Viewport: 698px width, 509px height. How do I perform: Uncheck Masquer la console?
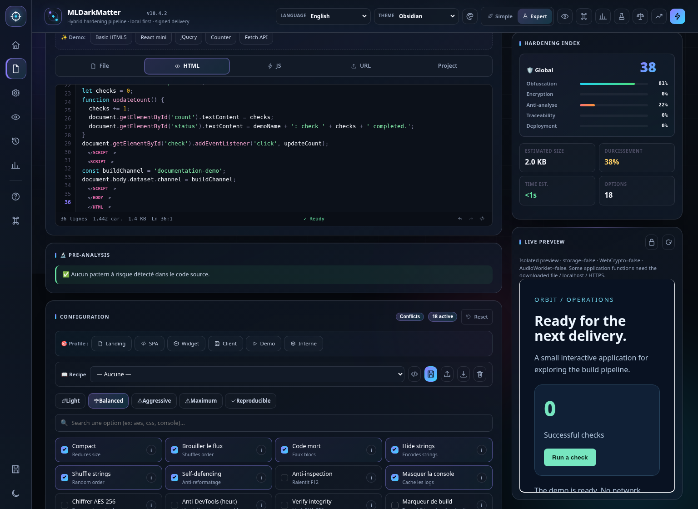coord(395,478)
